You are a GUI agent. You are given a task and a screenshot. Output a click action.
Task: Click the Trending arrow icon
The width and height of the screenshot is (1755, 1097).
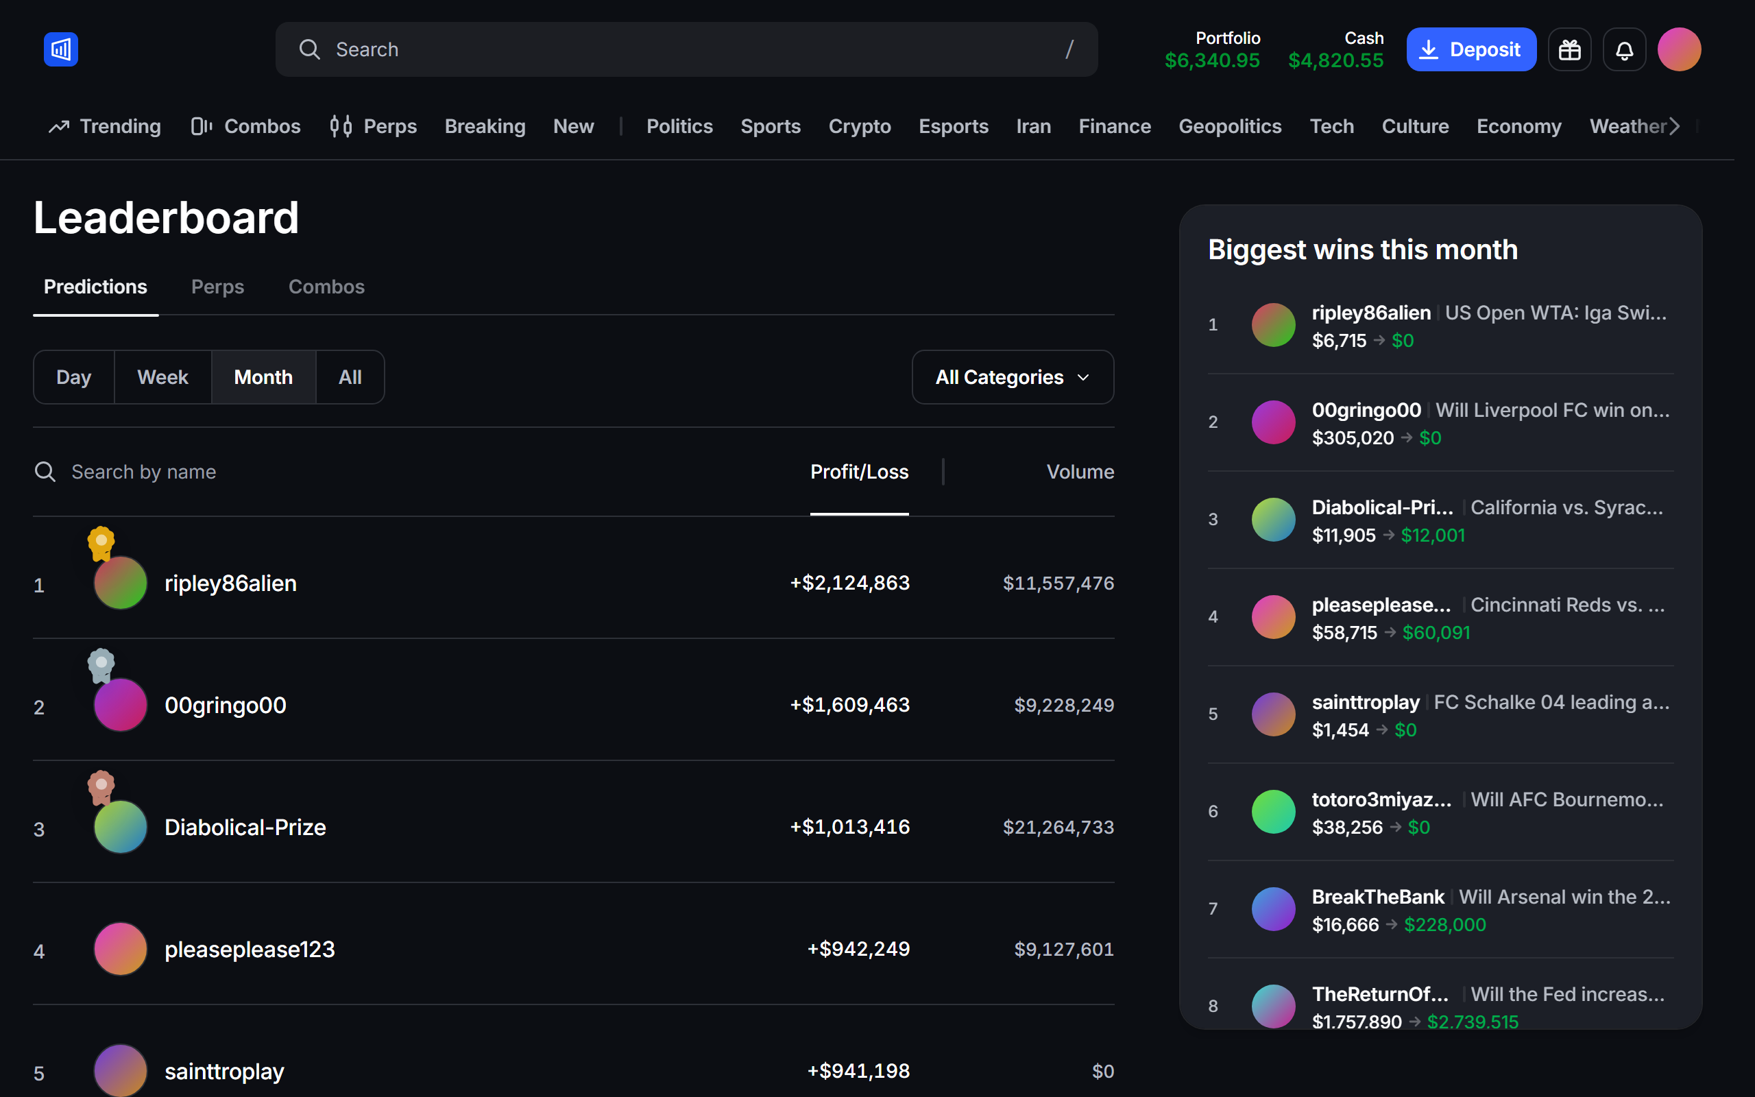coord(59,126)
